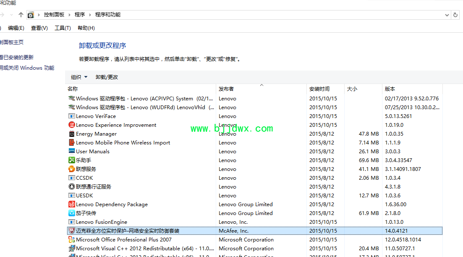This screenshot has width=463, height=257.
Task: Select Lenovo Mobile Phone Wireless Import entry
Action: (123, 143)
